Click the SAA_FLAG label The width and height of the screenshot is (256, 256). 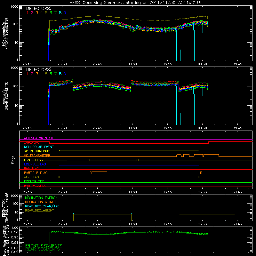click(31, 168)
